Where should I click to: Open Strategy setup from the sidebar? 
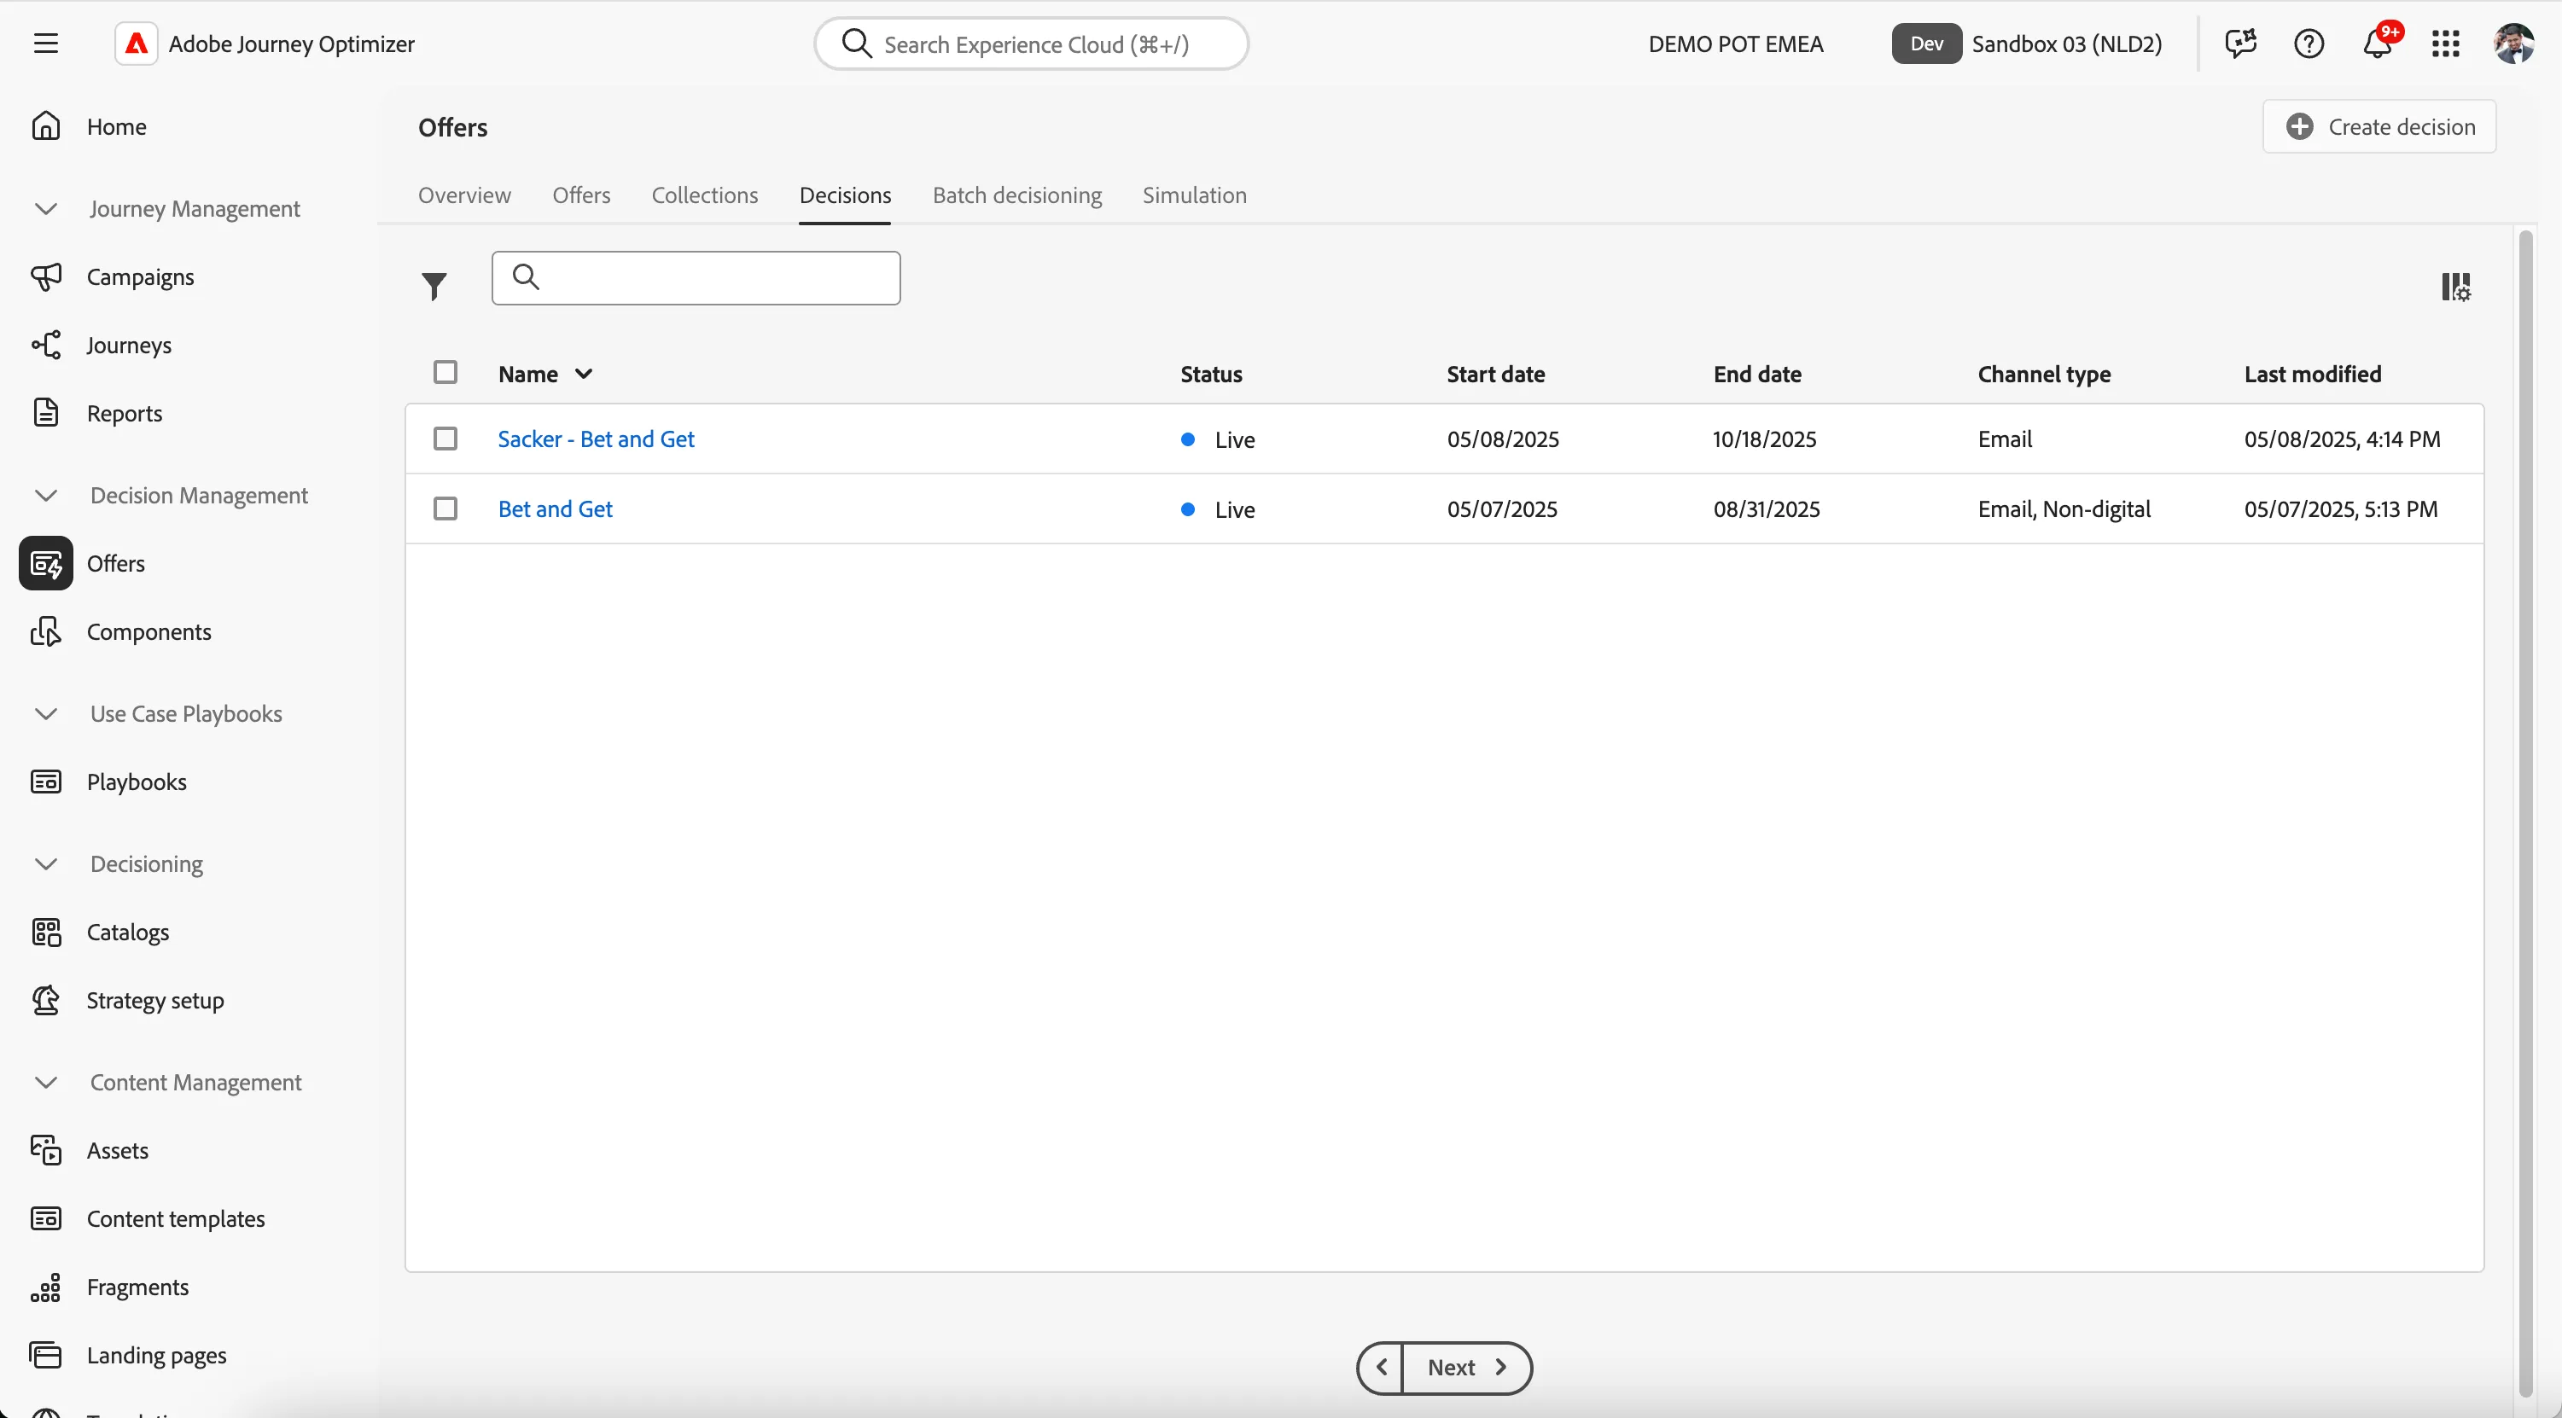click(x=127, y=1000)
